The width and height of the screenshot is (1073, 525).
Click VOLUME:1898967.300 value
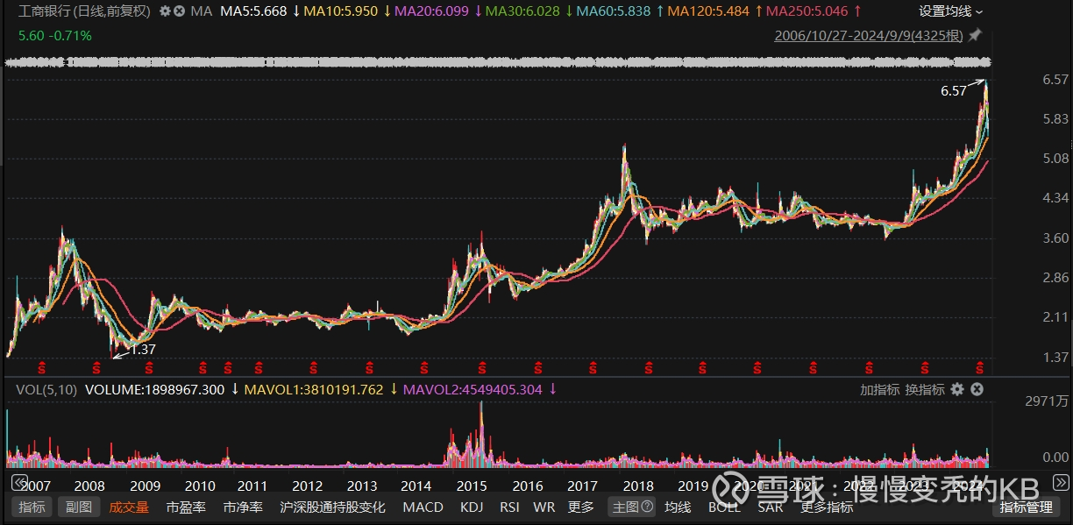(154, 389)
